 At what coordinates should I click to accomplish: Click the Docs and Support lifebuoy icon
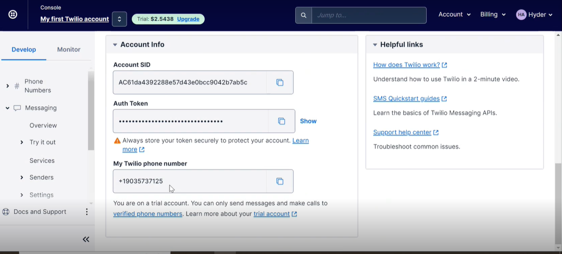6,212
